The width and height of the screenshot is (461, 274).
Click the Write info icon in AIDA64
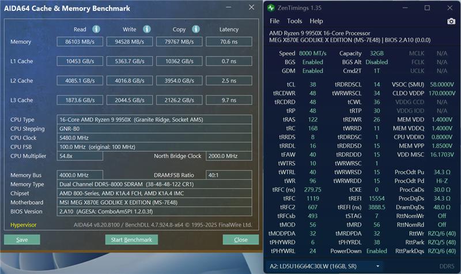pyautogui.click(x=147, y=29)
